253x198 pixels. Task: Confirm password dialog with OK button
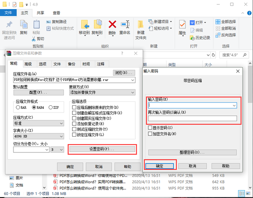coord(159,166)
